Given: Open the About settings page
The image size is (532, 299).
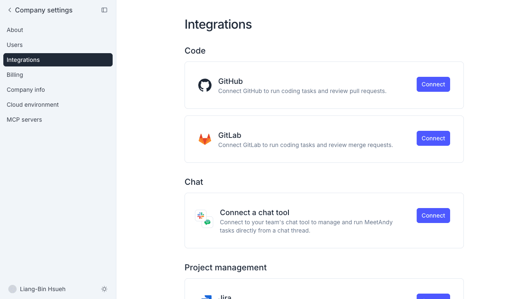Looking at the screenshot, I should point(58,30).
